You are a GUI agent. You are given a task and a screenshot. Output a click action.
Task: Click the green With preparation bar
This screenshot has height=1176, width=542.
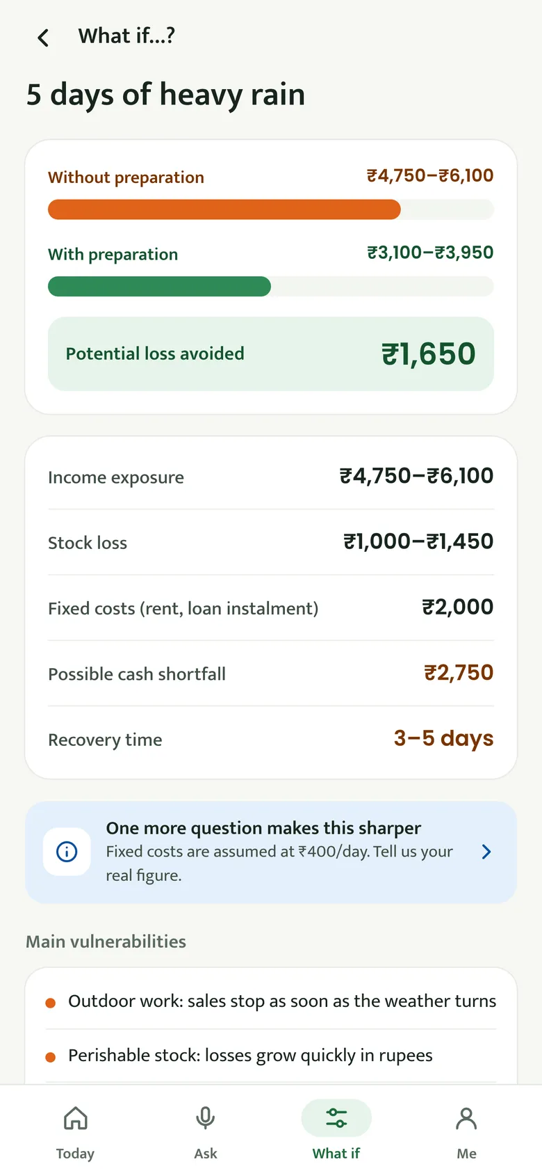159,287
